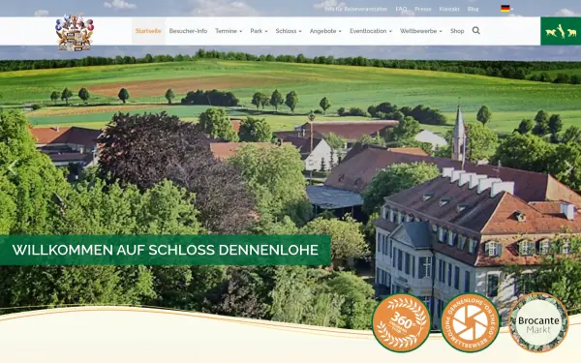
Task: Open the FAQ link
Action: pos(401,9)
